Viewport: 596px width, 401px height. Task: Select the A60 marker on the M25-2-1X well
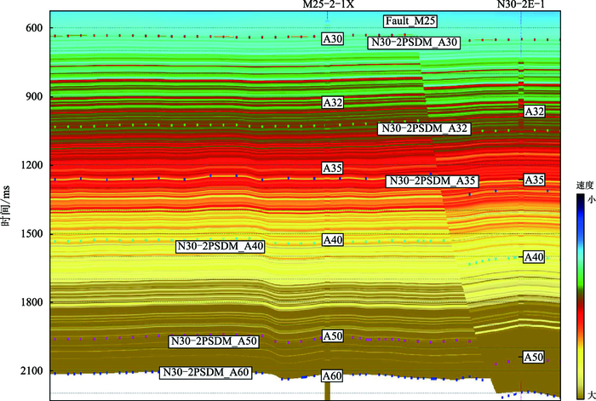click(x=332, y=376)
